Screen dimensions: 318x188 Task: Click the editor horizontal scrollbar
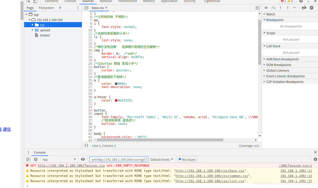pyautogui.click(x=160, y=140)
